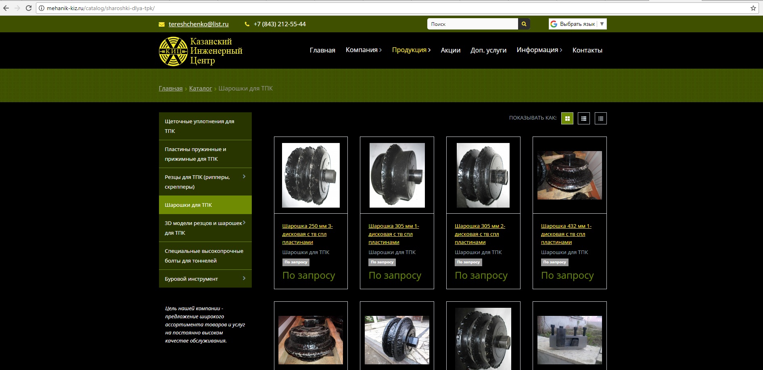The image size is (763, 370).
Task: Expand Продукция menu chevron
Action: tap(429, 50)
